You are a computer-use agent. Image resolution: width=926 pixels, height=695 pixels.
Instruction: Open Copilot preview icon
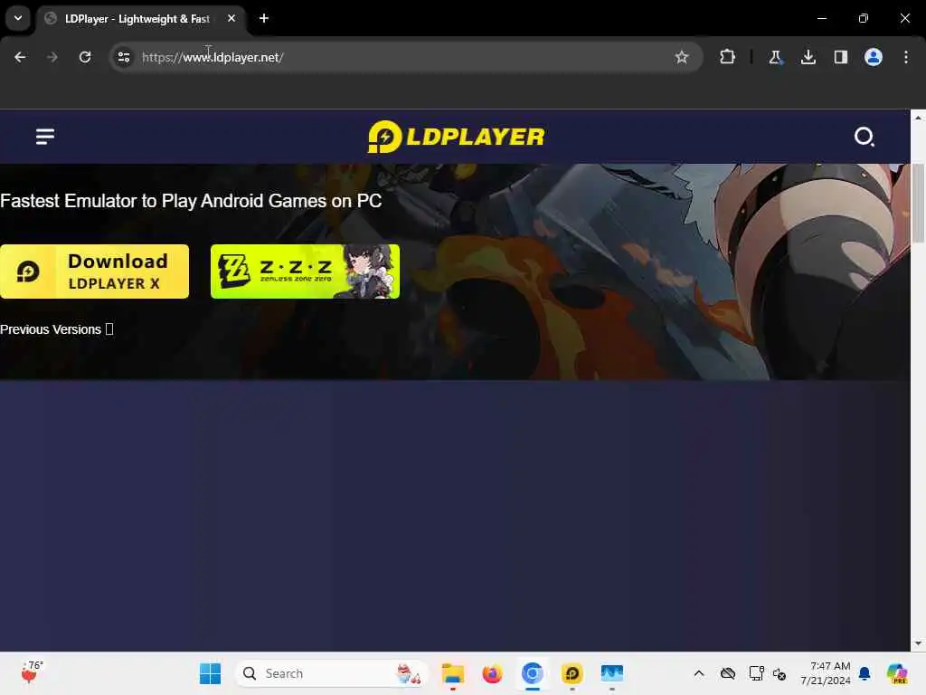pyautogui.click(x=897, y=673)
